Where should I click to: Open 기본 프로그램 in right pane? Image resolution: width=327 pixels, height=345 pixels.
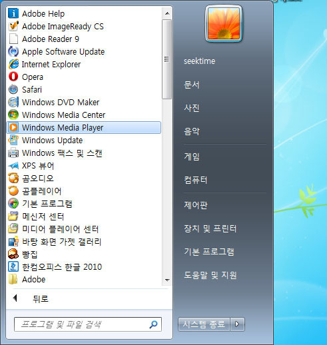pyautogui.click(x=208, y=252)
